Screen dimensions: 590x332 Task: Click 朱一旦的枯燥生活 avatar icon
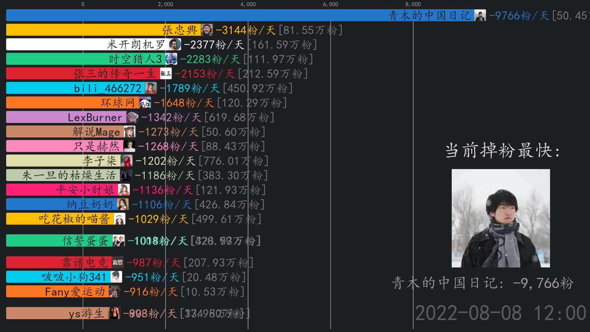126,175
